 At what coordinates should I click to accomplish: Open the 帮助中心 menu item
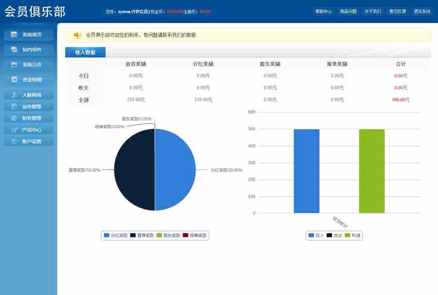(x=323, y=11)
